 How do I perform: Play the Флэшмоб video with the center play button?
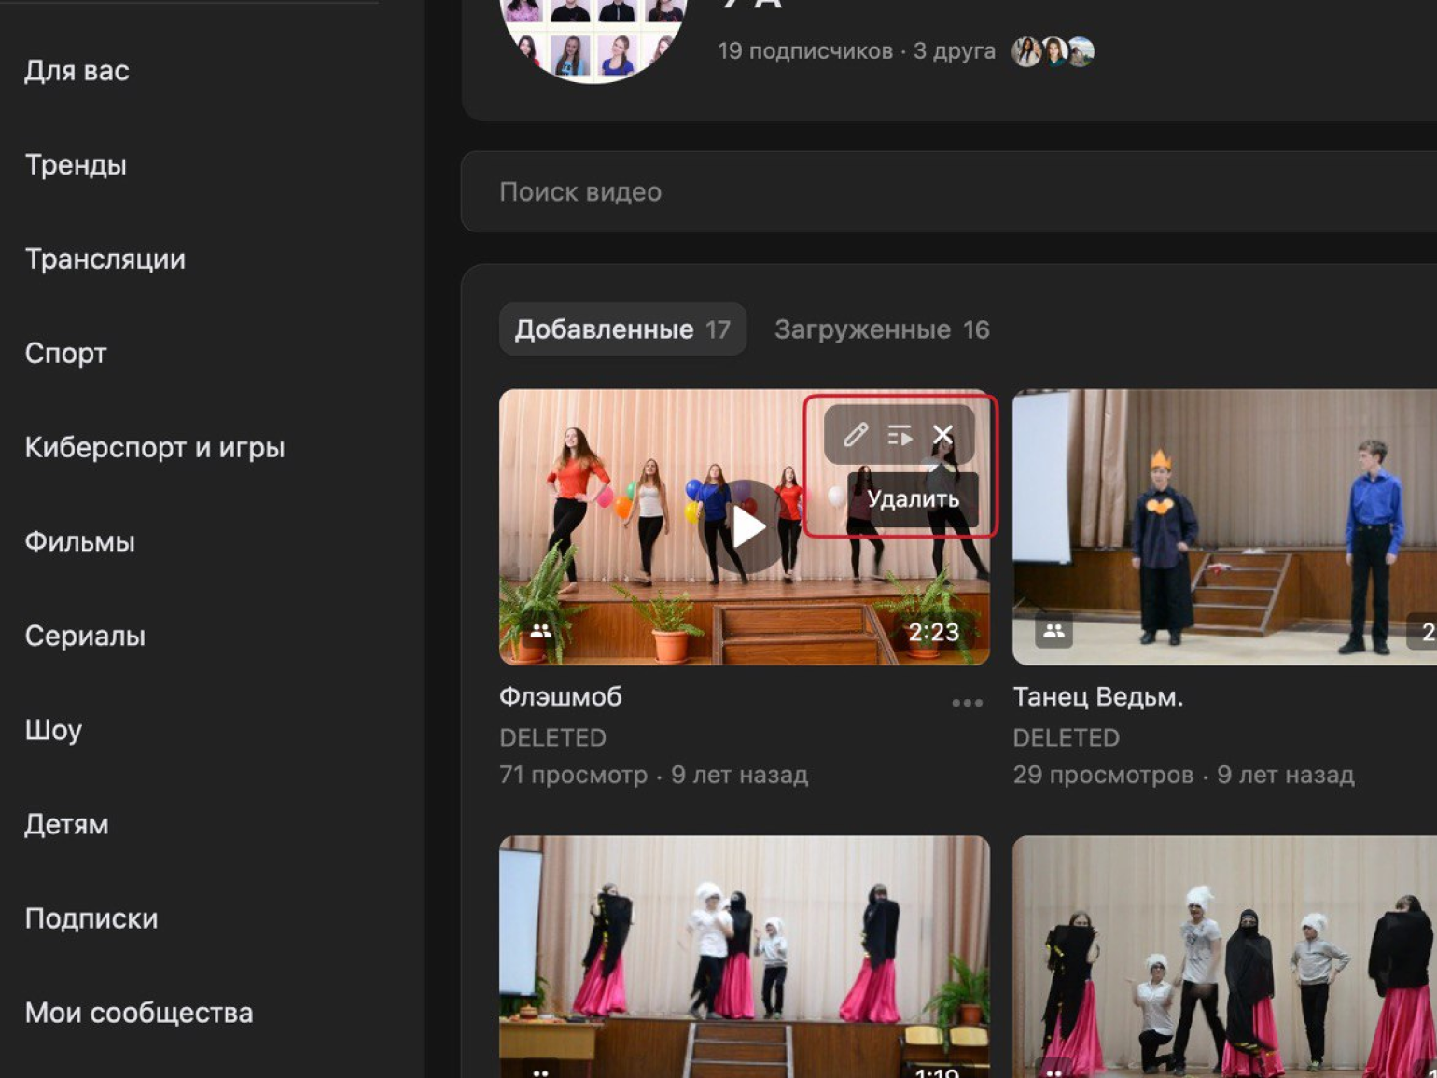(x=746, y=527)
